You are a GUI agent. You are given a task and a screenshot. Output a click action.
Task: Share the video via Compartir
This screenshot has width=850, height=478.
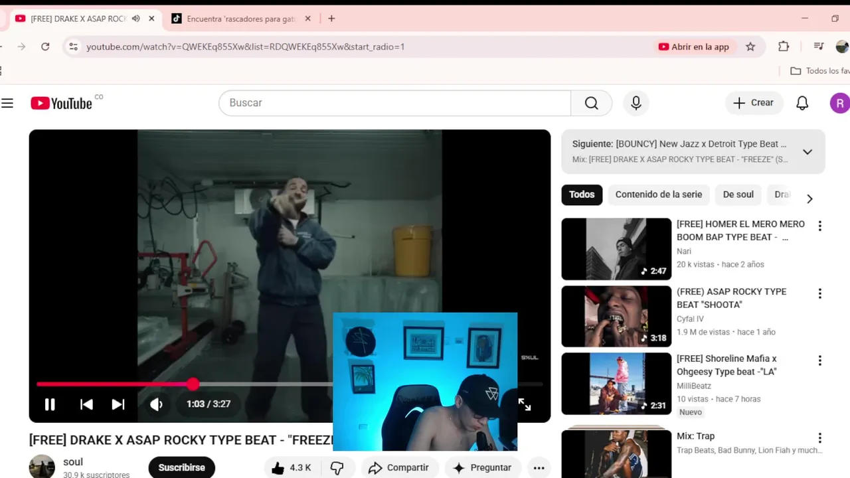(x=398, y=467)
